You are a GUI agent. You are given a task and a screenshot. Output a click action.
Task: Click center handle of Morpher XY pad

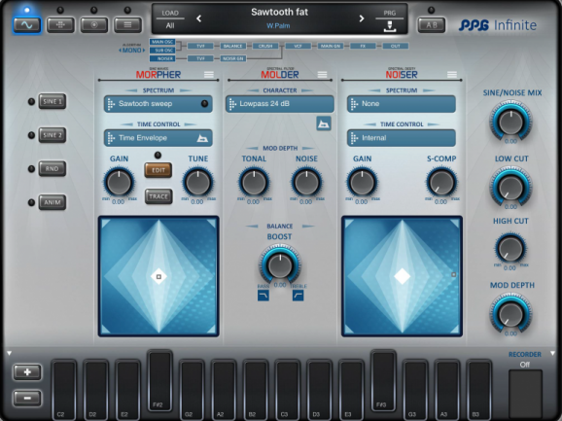tap(158, 276)
